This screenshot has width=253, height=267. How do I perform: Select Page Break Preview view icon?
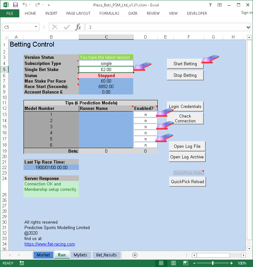click(185, 263)
